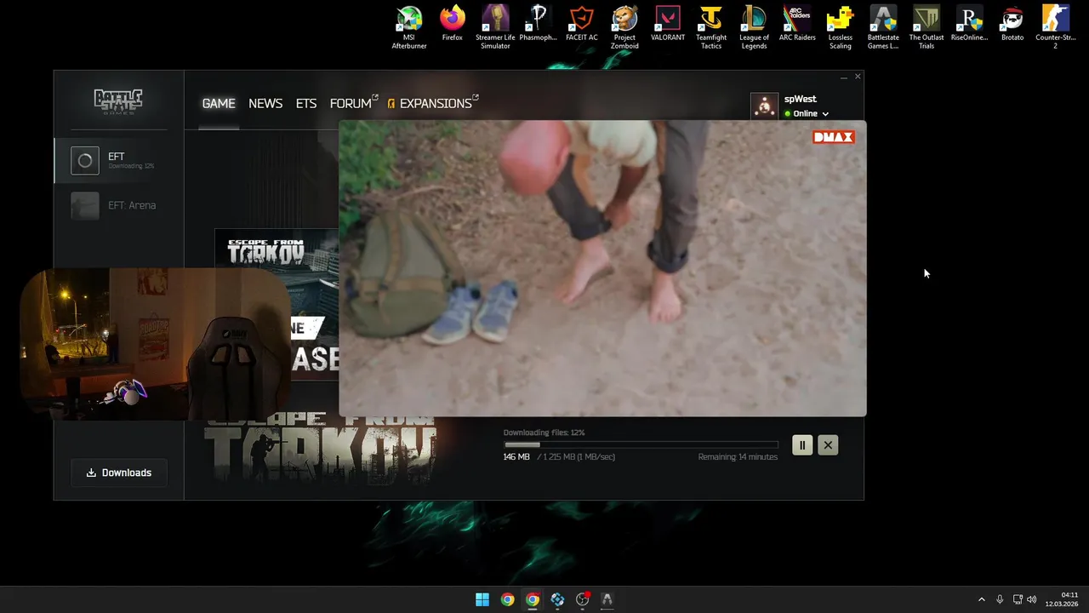Screen dimensions: 1089x613
Task: Launch Firefox from the desktop
Action: pos(453,24)
